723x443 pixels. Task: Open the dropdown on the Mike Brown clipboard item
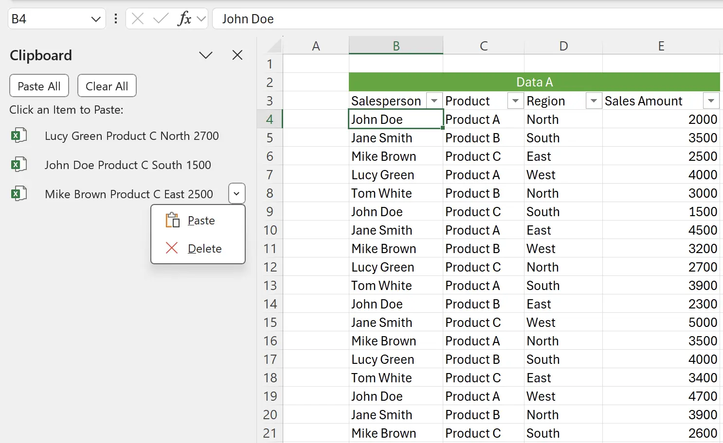236,193
